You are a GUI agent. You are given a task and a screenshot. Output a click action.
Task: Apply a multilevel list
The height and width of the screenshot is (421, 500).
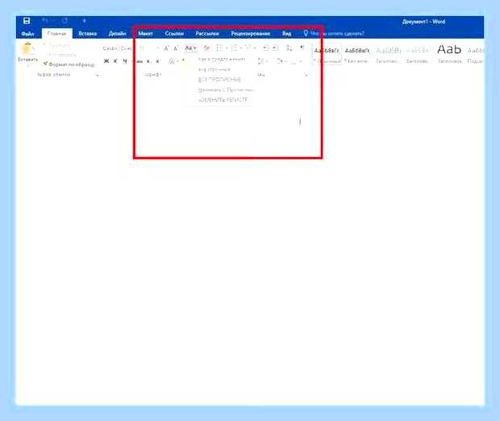[x=250, y=48]
